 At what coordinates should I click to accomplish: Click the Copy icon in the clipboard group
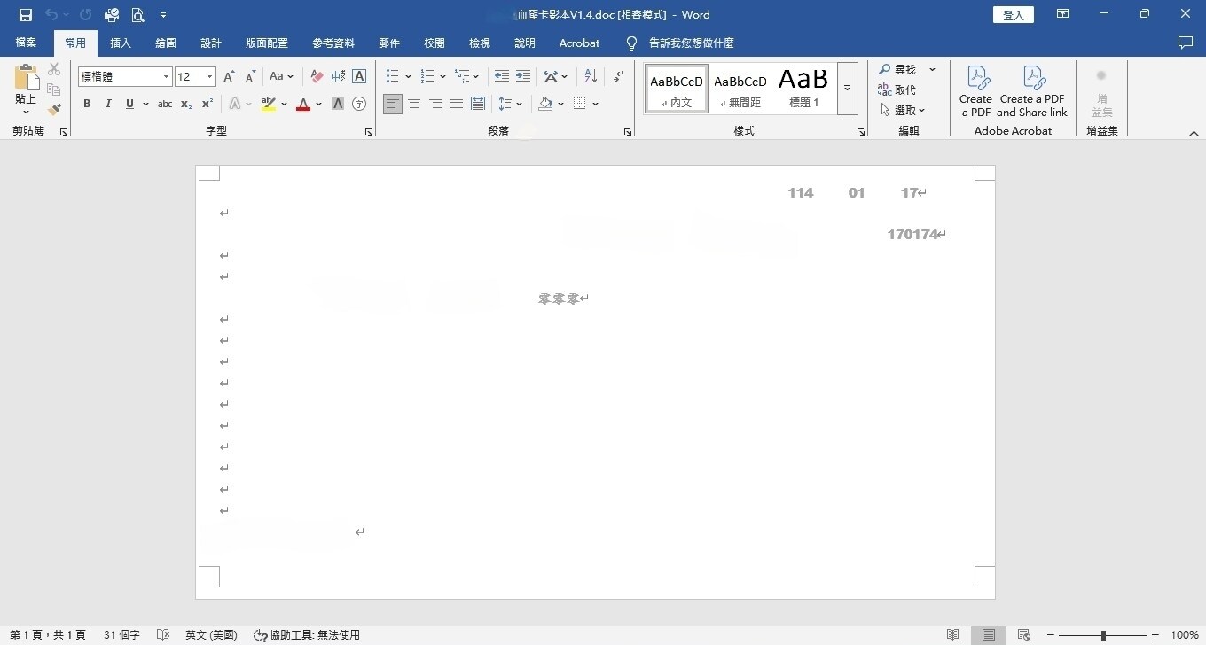coord(54,89)
